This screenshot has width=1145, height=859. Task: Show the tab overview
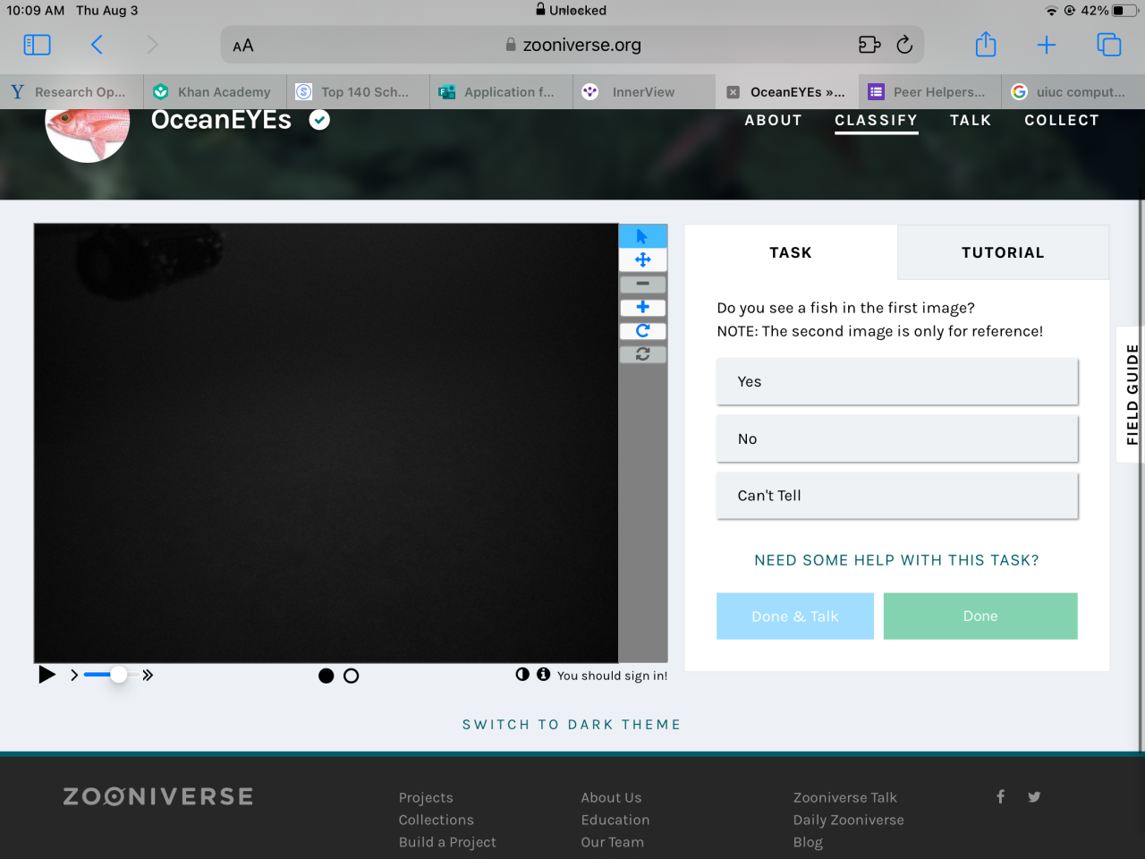pos(1109,45)
